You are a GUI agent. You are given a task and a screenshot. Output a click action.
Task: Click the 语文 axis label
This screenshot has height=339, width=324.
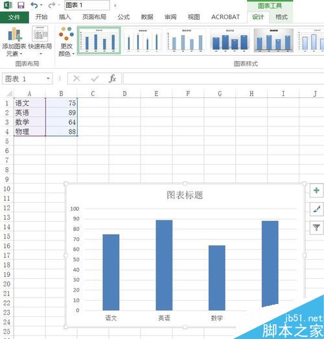click(111, 318)
